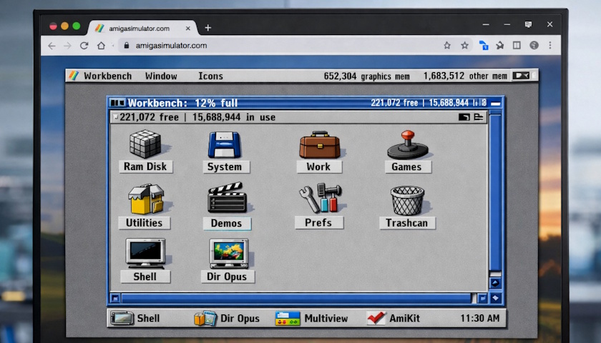Click the '652,304 graphics mem' text
This screenshot has height=343, width=601.
(366, 76)
